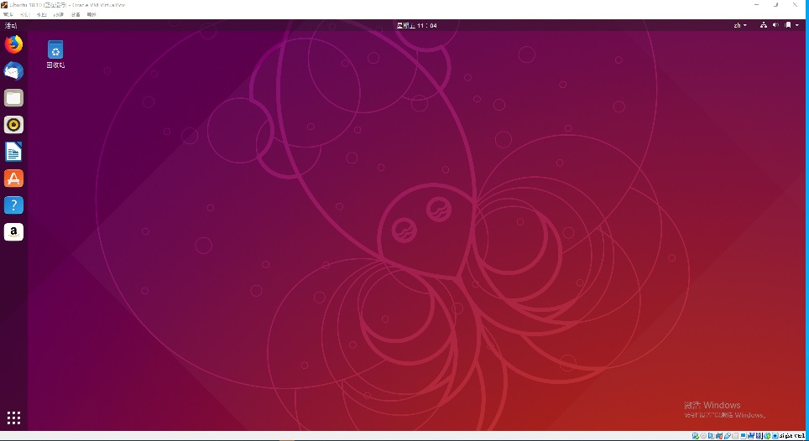The image size is (809, 441).
Task: Show Applications grid at bottom of dock
Action: [14, 418]
